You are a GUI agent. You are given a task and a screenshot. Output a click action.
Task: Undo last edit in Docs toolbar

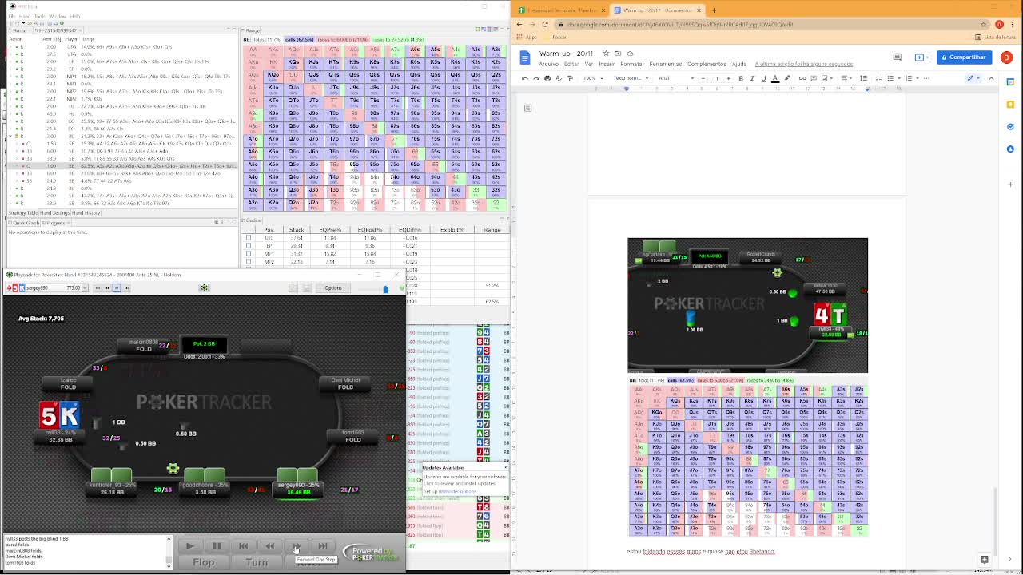tap(525, 78)
